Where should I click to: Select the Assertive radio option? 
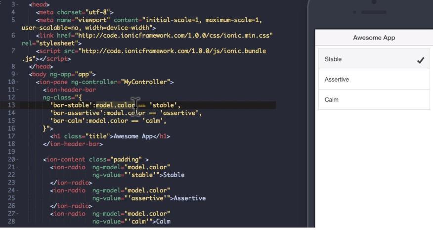coord(374,79)
